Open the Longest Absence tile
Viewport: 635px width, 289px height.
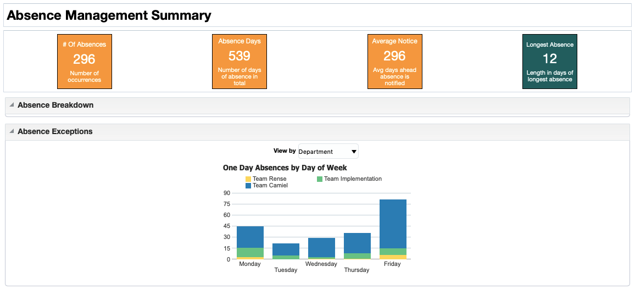tap(549, 61)
